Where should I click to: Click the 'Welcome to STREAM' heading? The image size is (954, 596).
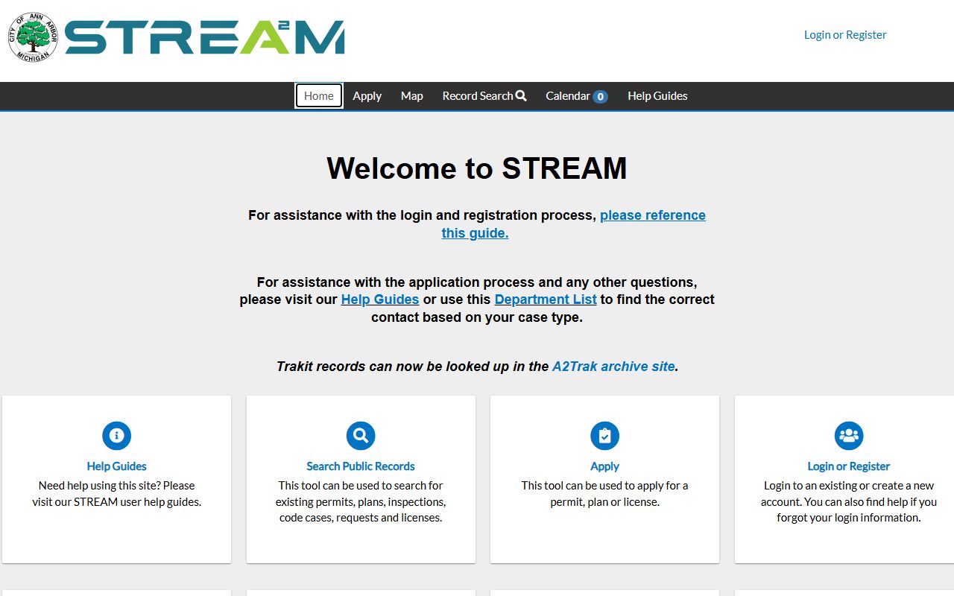[477, 168]
